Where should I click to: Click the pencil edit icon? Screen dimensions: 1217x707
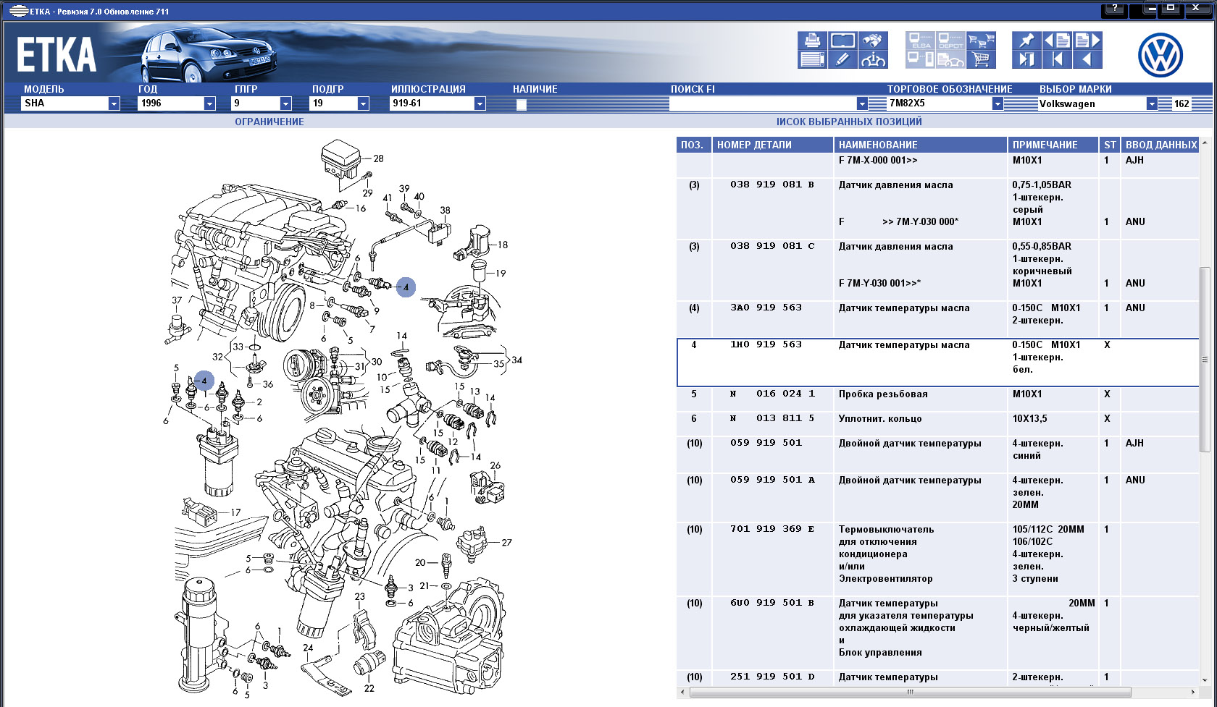(842, 59)
